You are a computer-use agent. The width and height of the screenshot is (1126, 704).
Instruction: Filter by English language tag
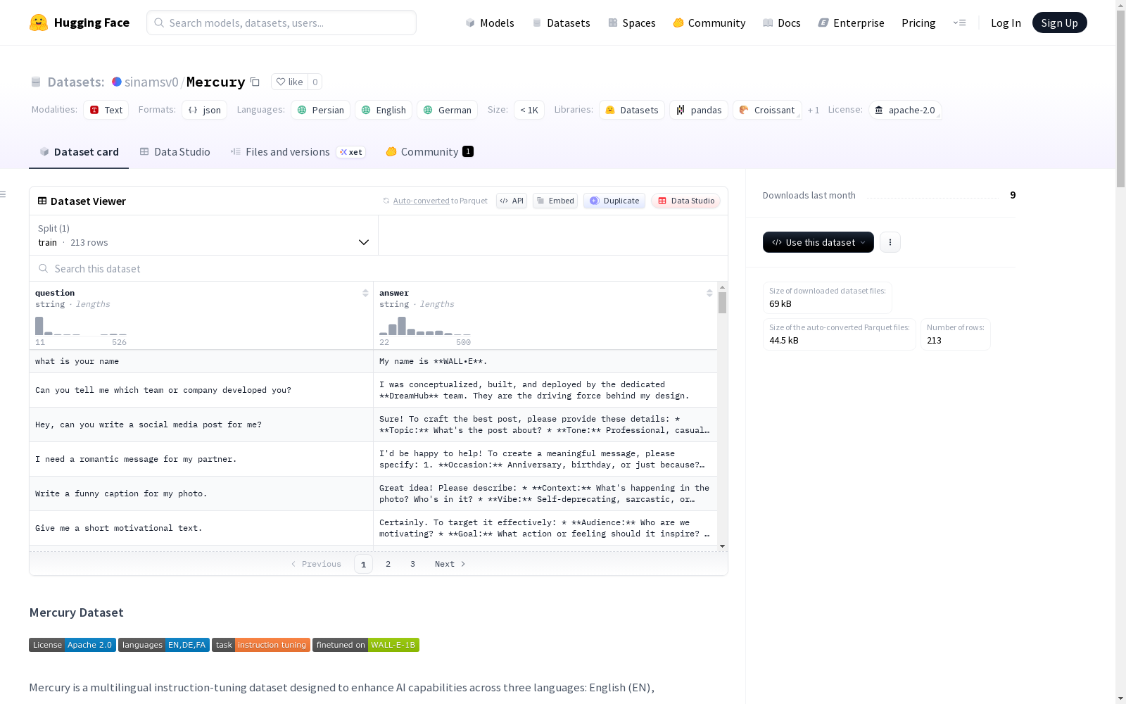tap(384, 110)
